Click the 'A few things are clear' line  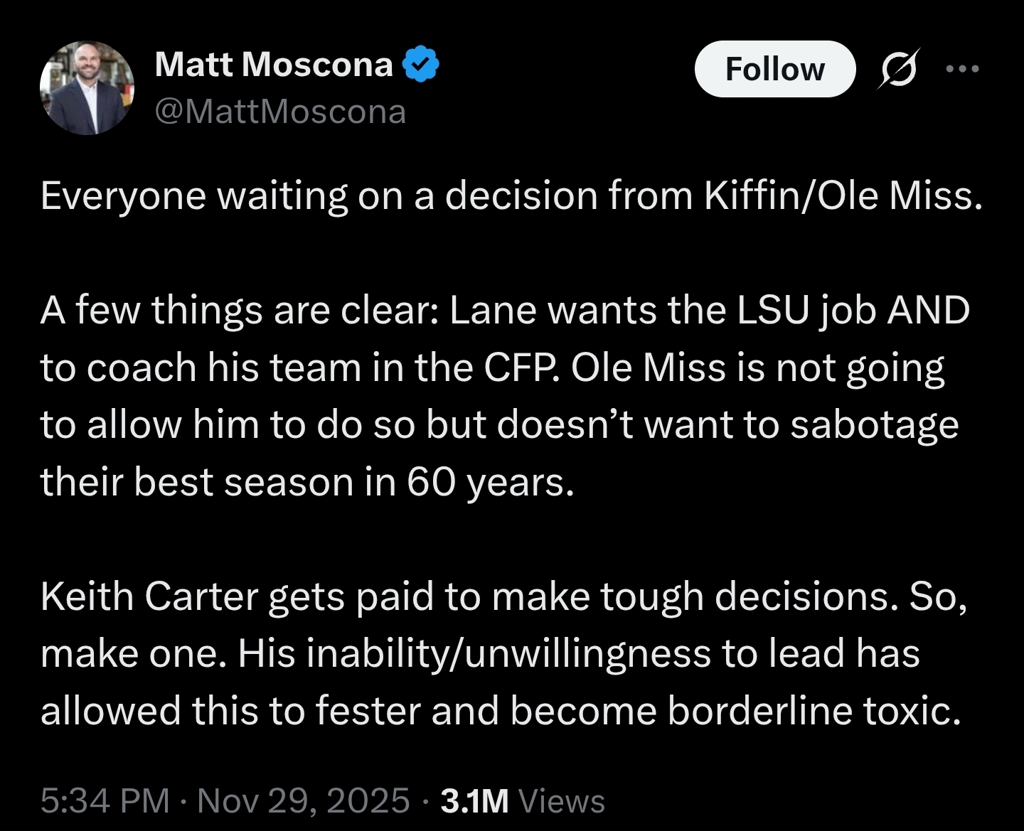[x=506, y=311]
